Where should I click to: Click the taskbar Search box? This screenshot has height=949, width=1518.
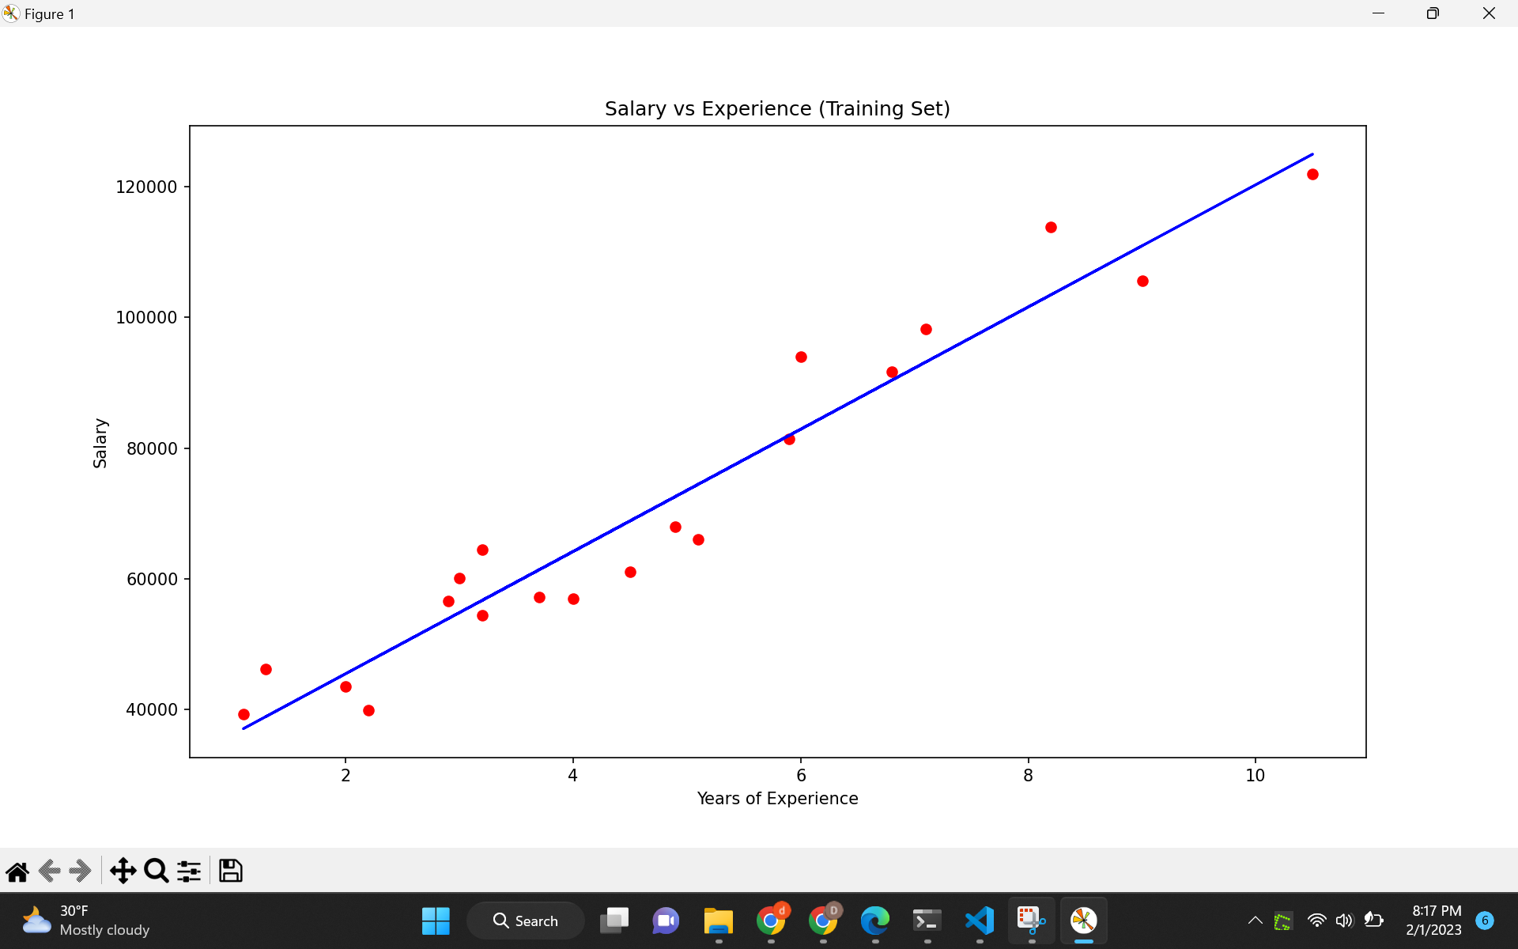click(x=526, y=921)
